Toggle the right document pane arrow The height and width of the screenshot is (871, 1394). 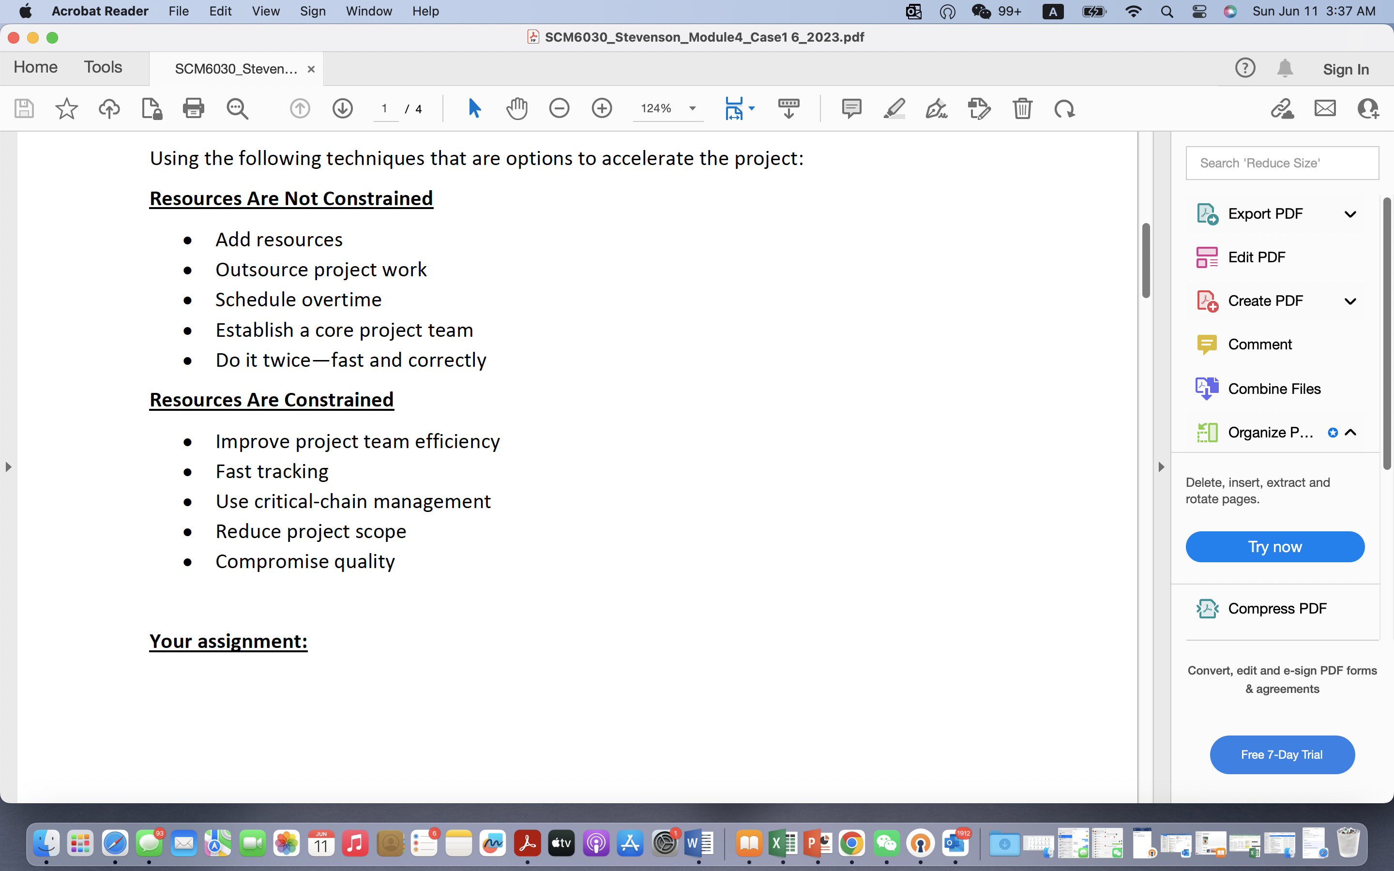pos(1161,468)
